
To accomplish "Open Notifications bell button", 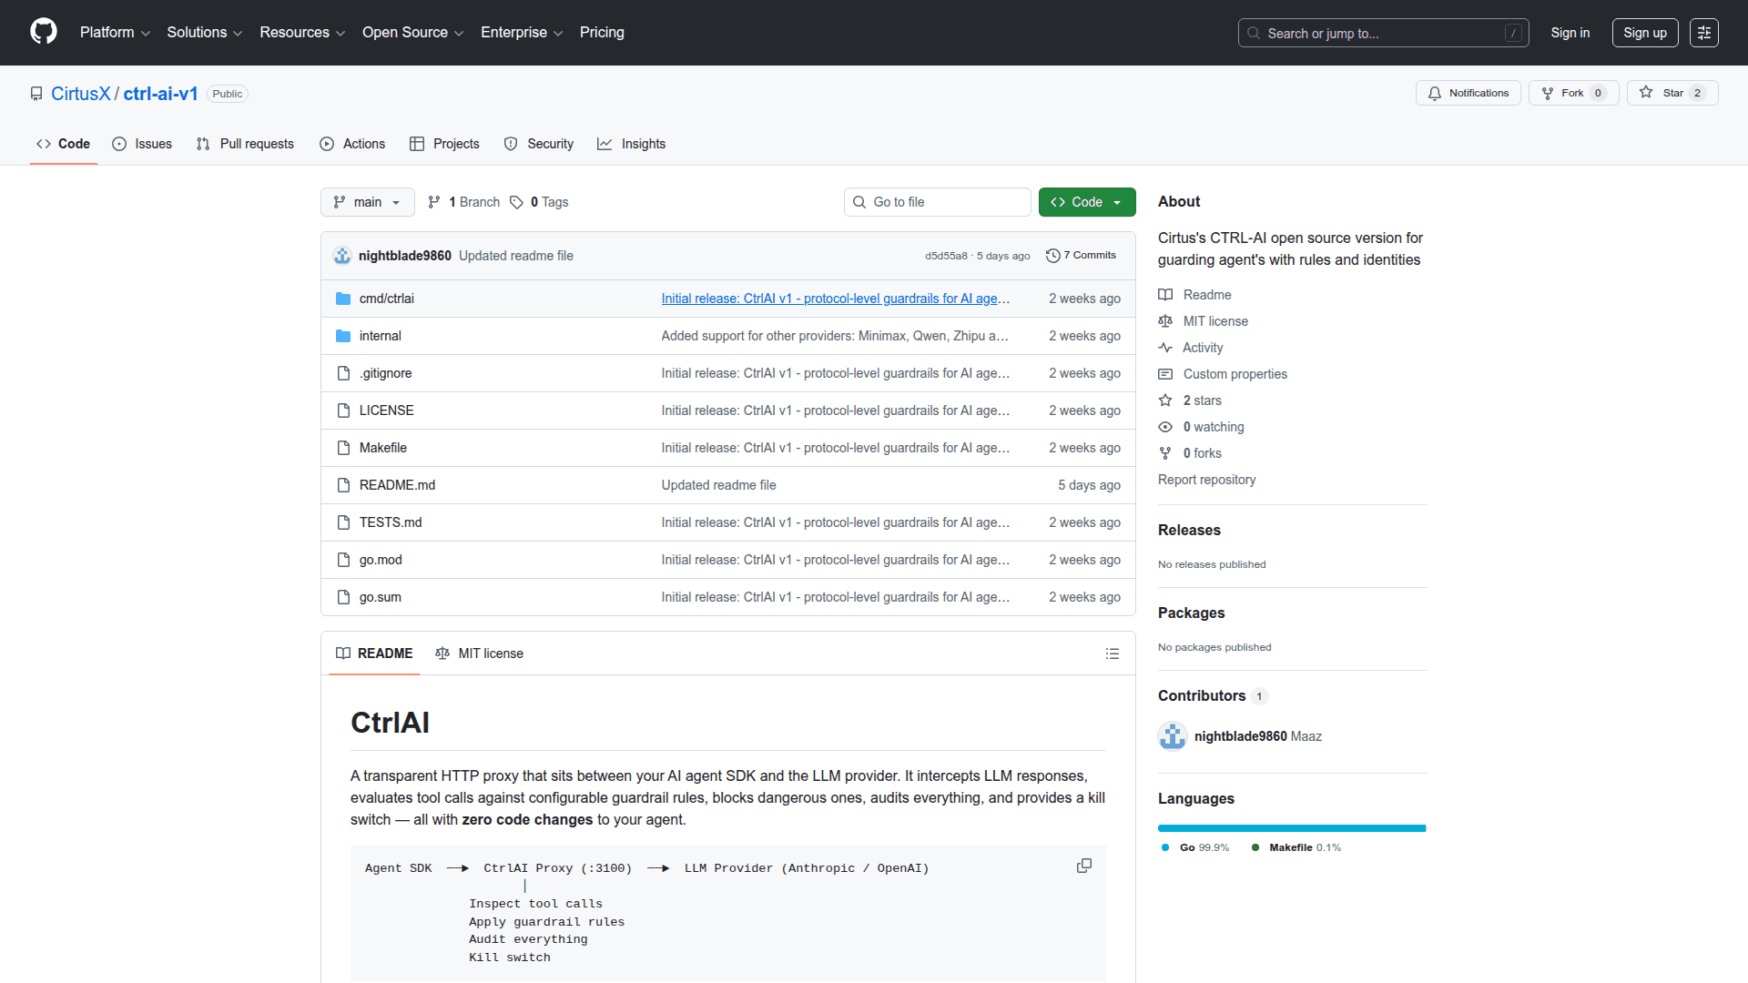I will click(x=1468, y=93).
